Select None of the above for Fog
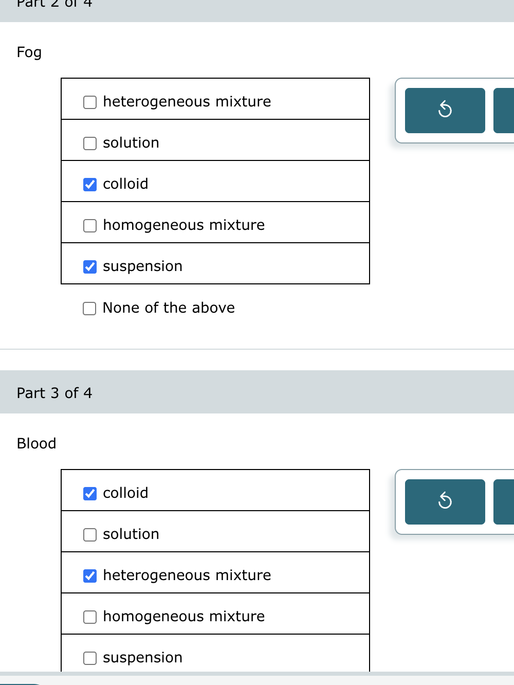The height and width of the screenshot is (685, 514). click(89, 308)
